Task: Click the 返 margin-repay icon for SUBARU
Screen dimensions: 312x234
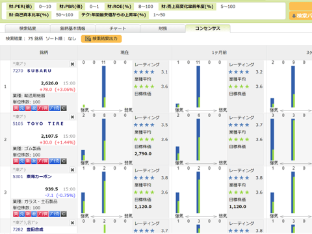Action: coord(34,108)
